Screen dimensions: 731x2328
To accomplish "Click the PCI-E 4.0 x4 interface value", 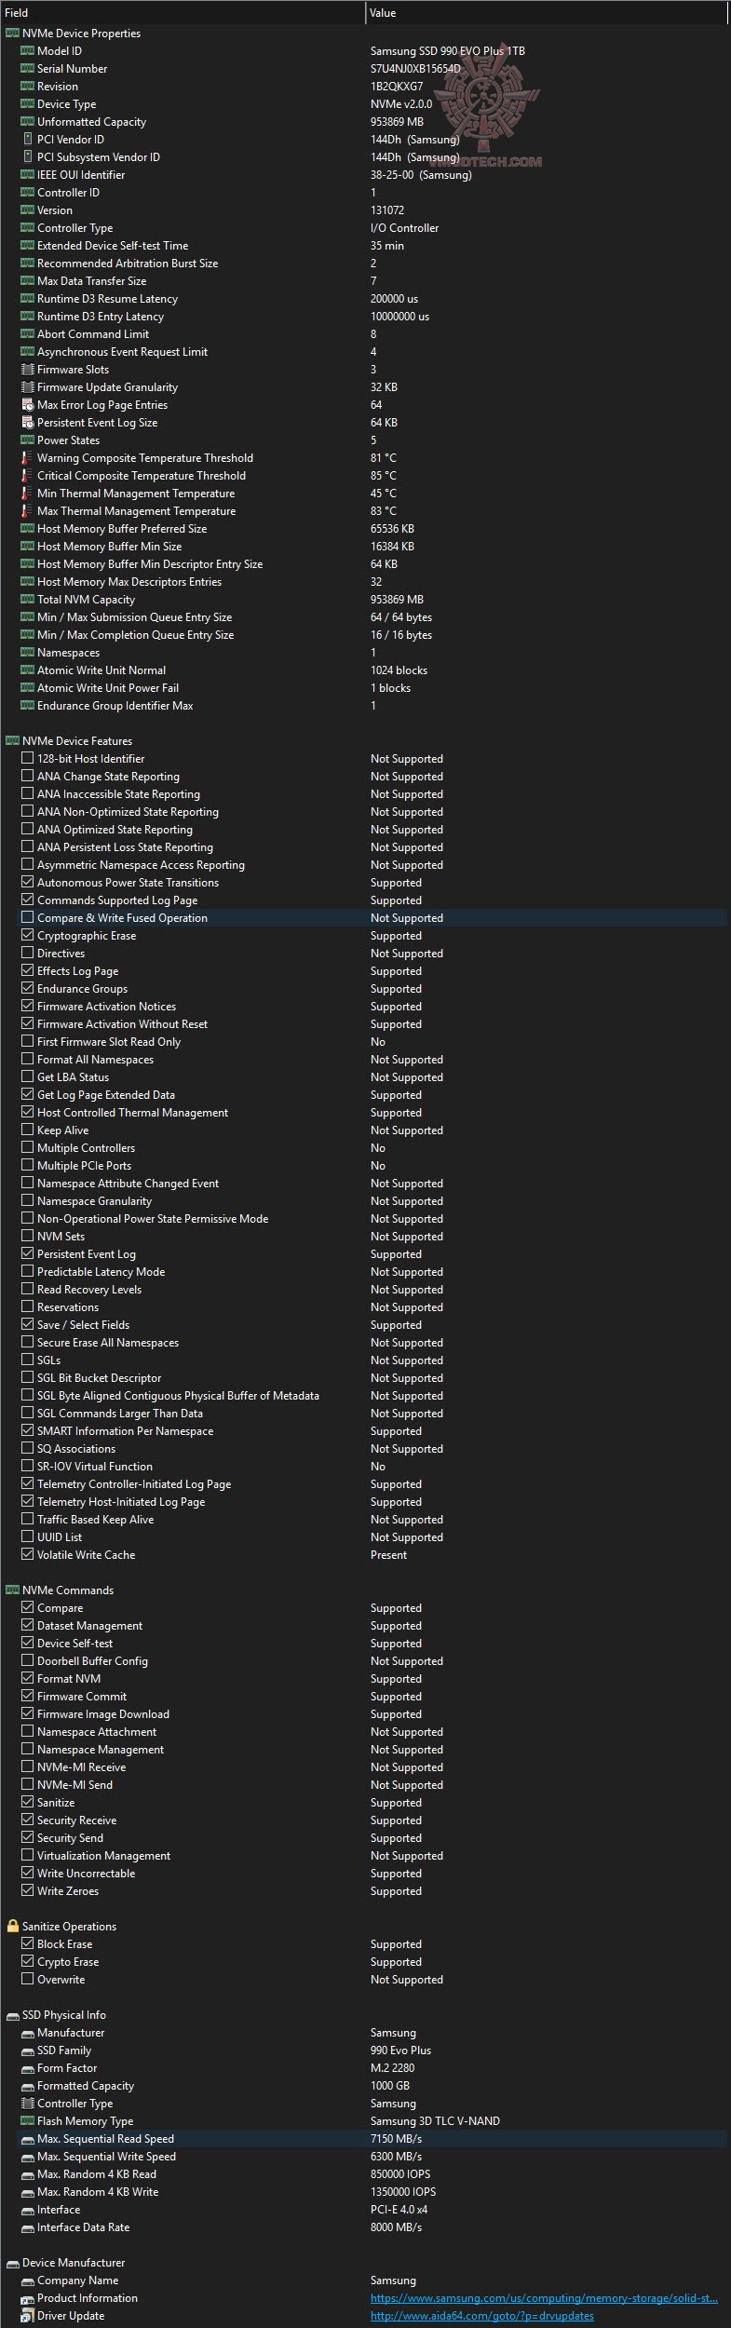I will coord(399,2210).
